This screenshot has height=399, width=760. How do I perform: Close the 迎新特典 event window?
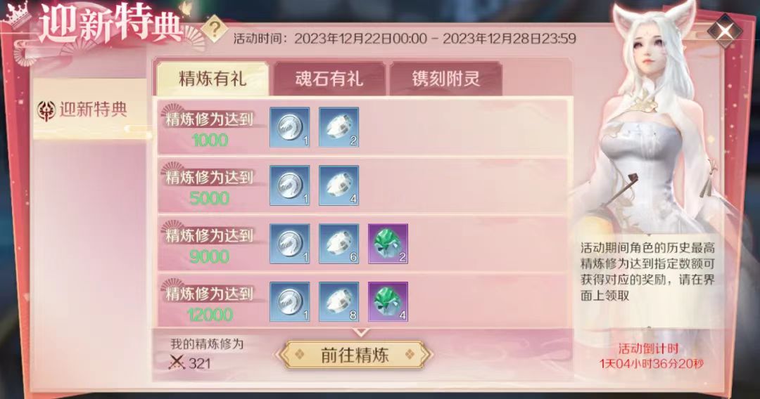[x=724, y=31]
